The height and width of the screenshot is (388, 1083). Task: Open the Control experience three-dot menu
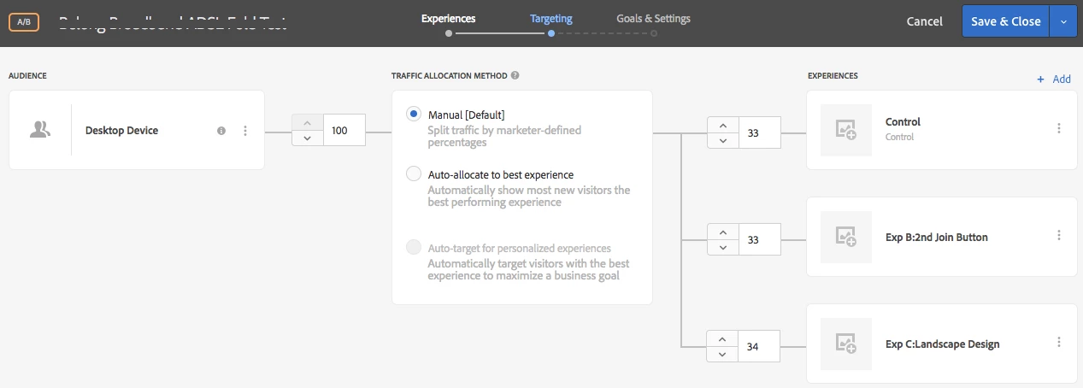tap(1059, 128)
